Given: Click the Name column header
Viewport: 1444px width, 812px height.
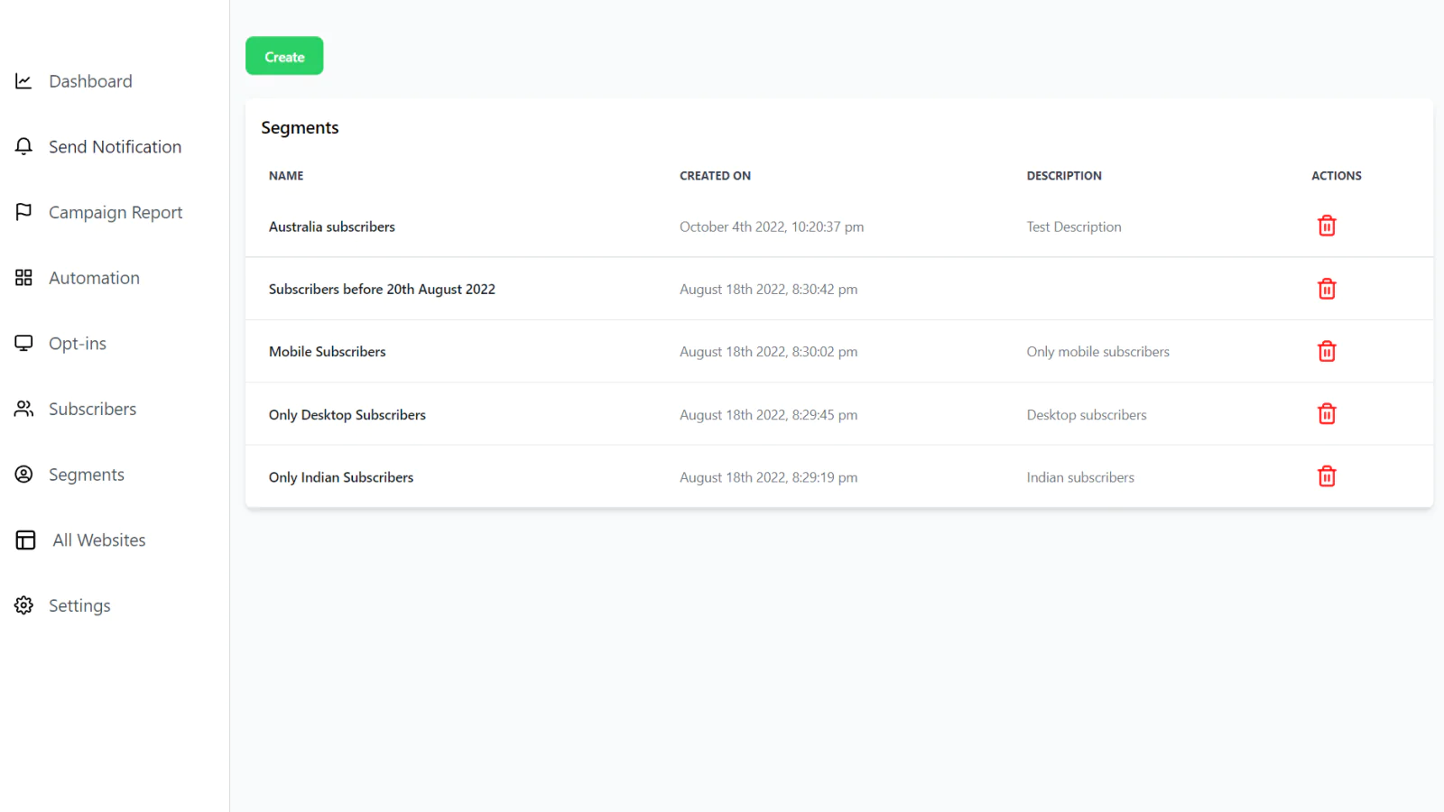Looking at the screenshot, I should [x=286, y=176].
